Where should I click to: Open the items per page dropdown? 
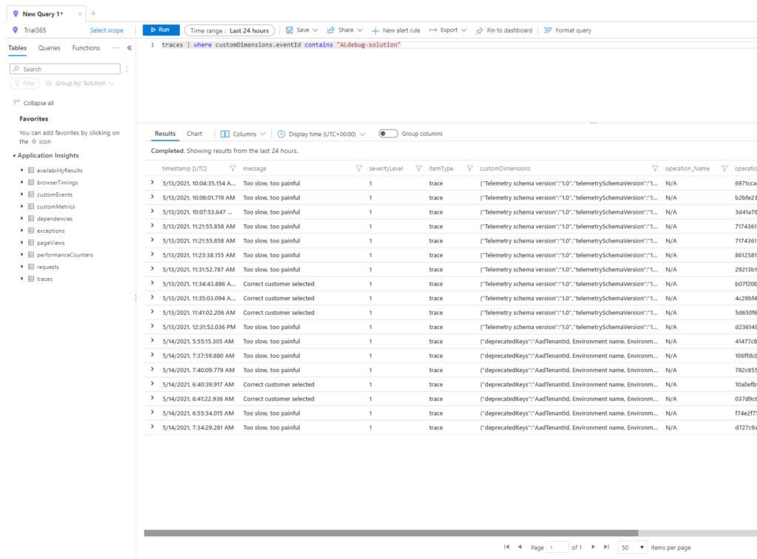point(633,547)
